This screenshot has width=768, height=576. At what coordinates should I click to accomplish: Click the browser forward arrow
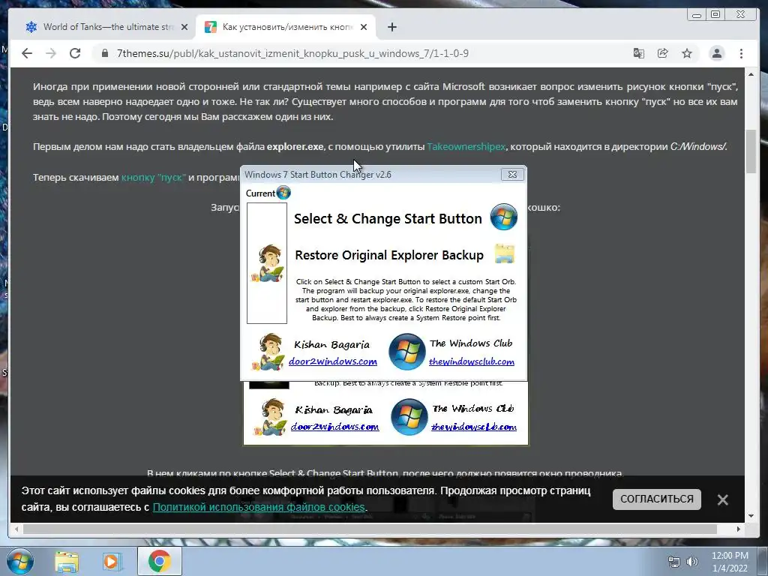click(x=51, y=53)
